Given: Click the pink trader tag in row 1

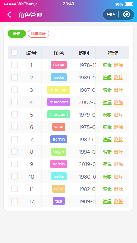Looking at the screenshot, I should click(59, 65).
